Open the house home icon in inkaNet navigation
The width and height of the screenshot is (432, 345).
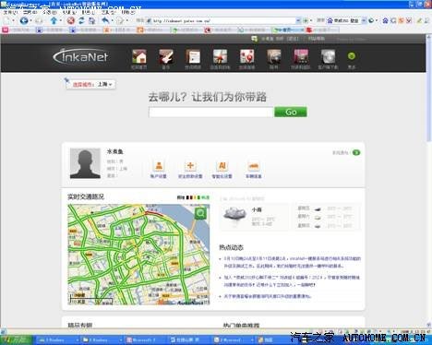click(x=139, y=56)
